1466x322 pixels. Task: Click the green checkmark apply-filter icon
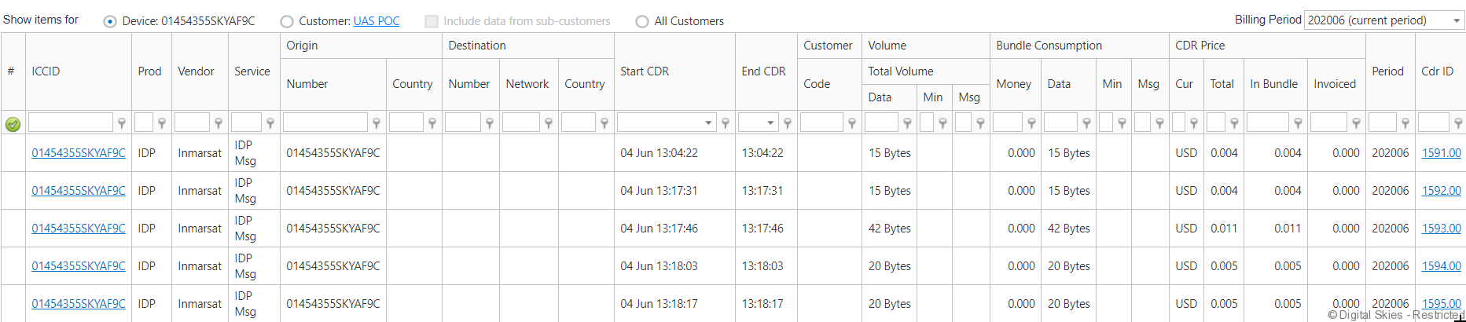13,124
